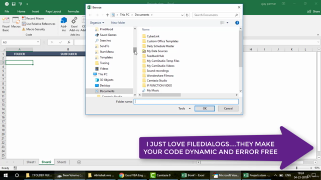Select Templates in navigation tree

tap(106, 57)
